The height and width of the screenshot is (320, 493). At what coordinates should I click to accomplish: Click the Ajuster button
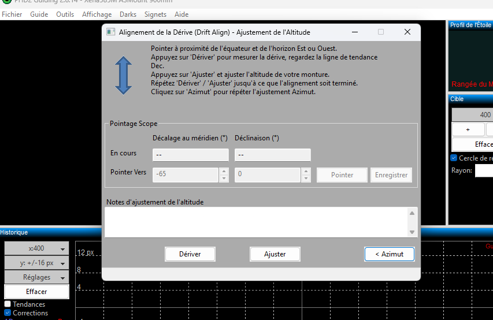point(275,254)
